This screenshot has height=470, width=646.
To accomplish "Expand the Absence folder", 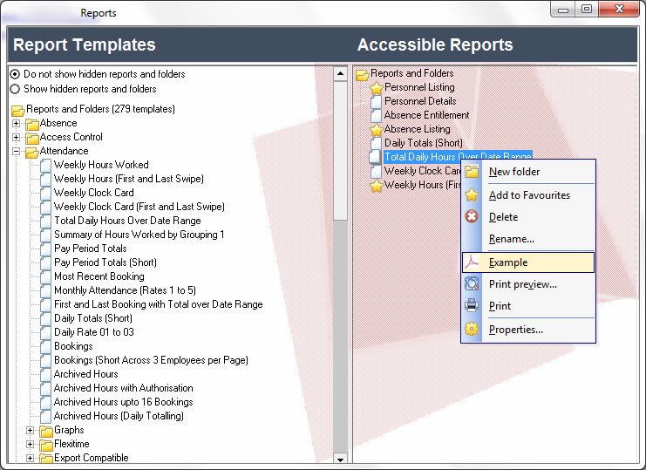I will pyautogui.click(x=17, y=124).
